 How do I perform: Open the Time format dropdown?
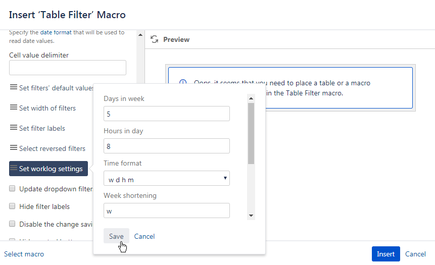pyautogui.click(x=166, y=179)
